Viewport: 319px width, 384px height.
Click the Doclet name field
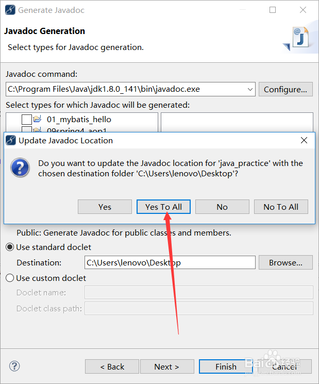click(199, 292)
